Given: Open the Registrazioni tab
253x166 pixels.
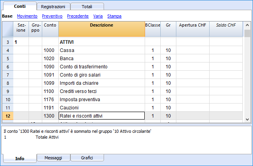Looking at the screenshot, I should (x=53, y=7).
